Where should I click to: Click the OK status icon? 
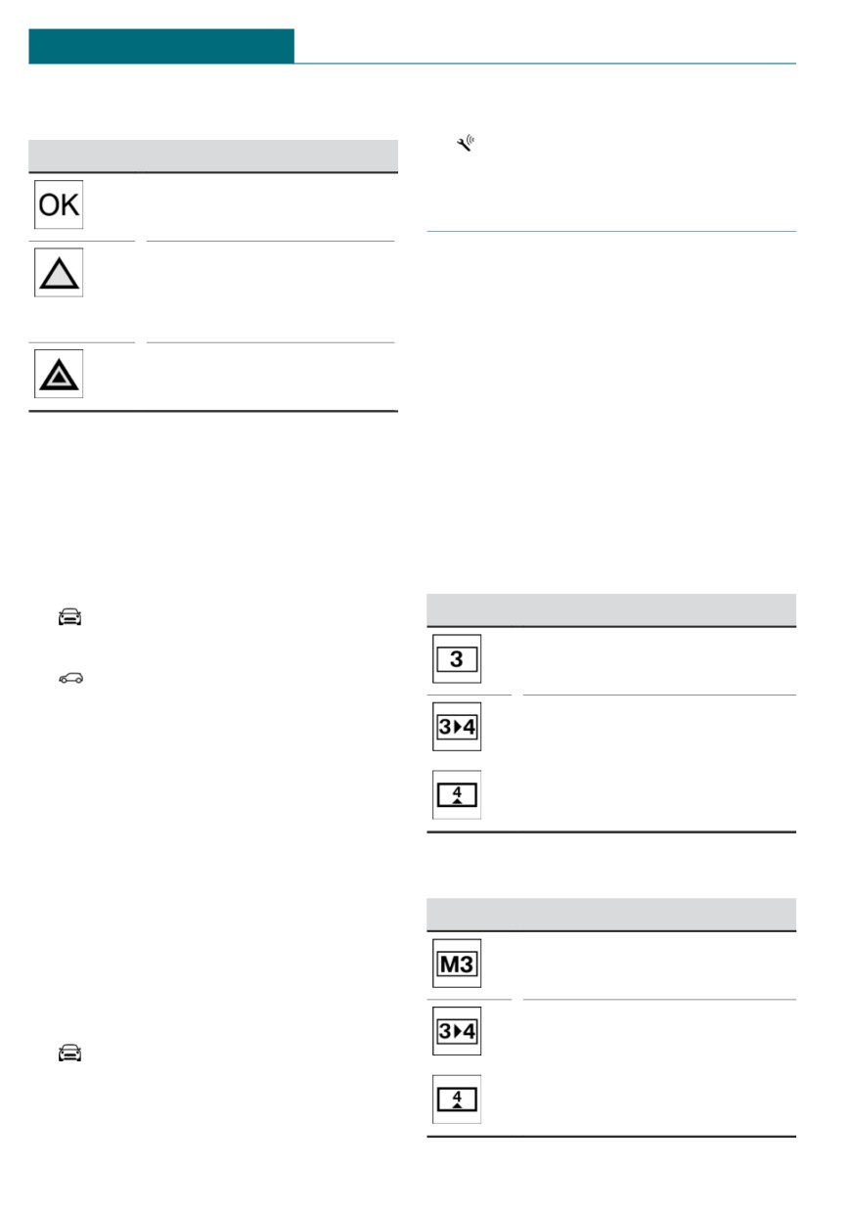click(59, 204)
